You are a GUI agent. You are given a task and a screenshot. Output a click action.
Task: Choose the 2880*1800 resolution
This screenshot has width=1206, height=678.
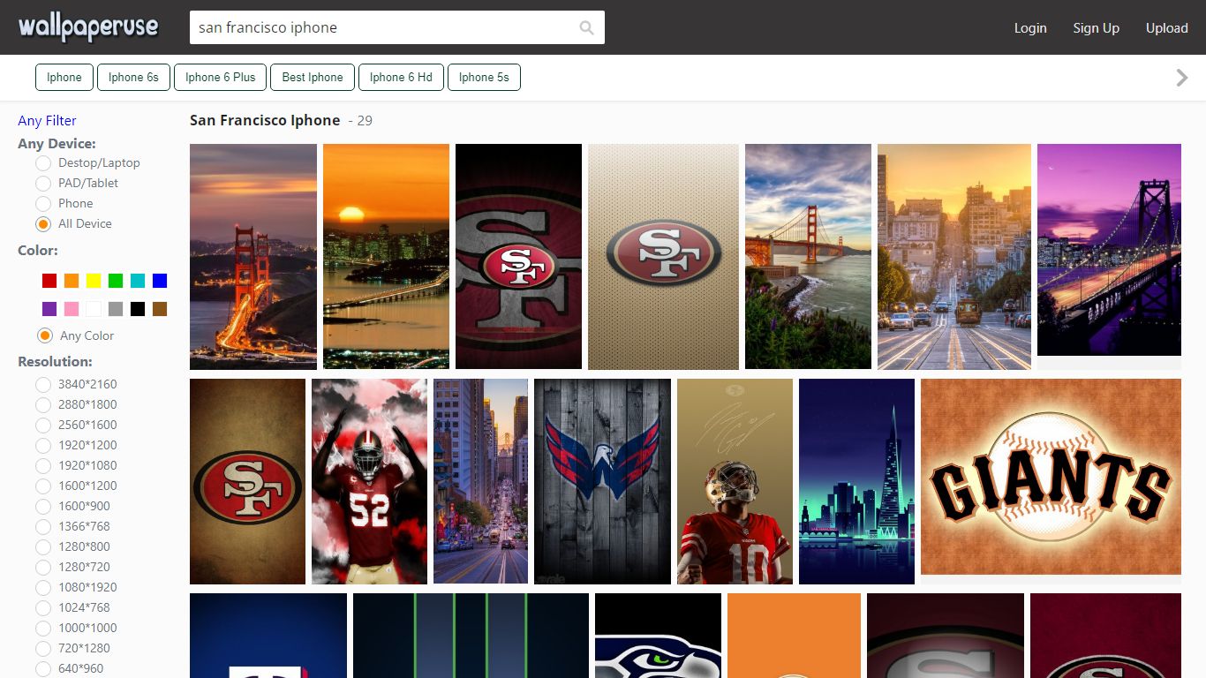pyautogui.click(x=43, y=404)
